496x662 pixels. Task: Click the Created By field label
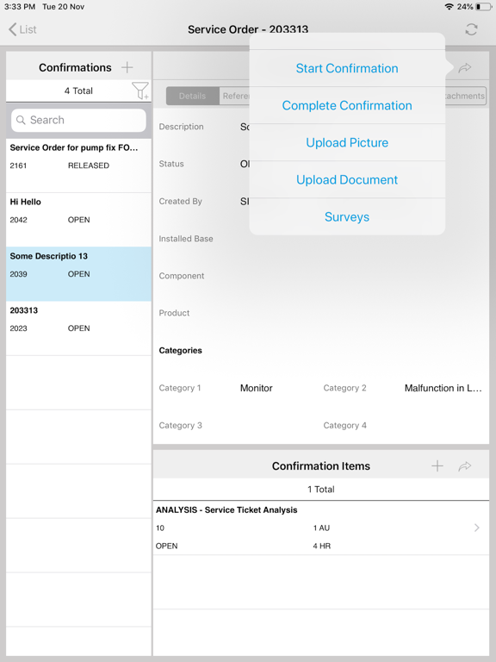(181, 202)
